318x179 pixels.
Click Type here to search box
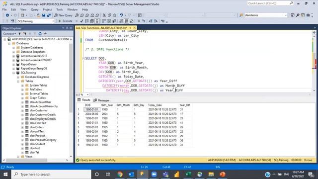(51, 175)
